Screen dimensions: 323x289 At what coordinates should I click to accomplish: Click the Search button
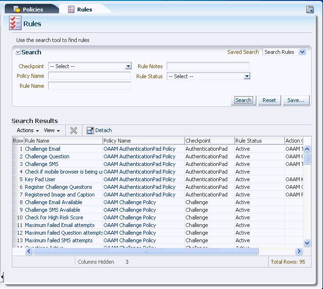pyautogui.click(x=243, y=100)
